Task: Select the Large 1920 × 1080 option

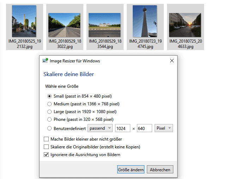Action: pos(49,112)
